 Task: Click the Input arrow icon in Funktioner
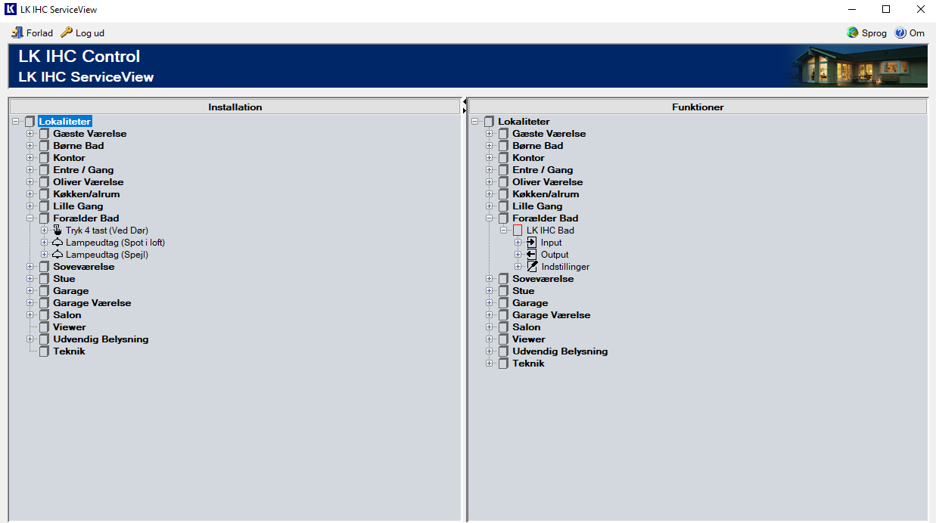(x=532, y=243)
